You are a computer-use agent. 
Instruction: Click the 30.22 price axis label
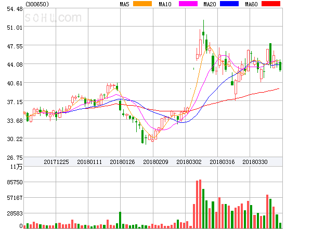15,139
